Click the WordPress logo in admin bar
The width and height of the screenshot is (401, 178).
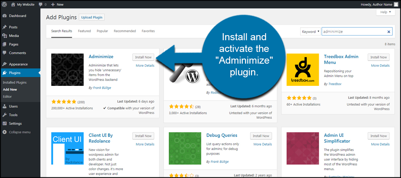(x=4, y=4)
